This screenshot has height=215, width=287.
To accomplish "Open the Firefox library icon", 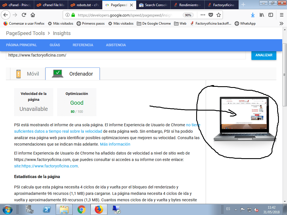I will (x=262, y=15).
